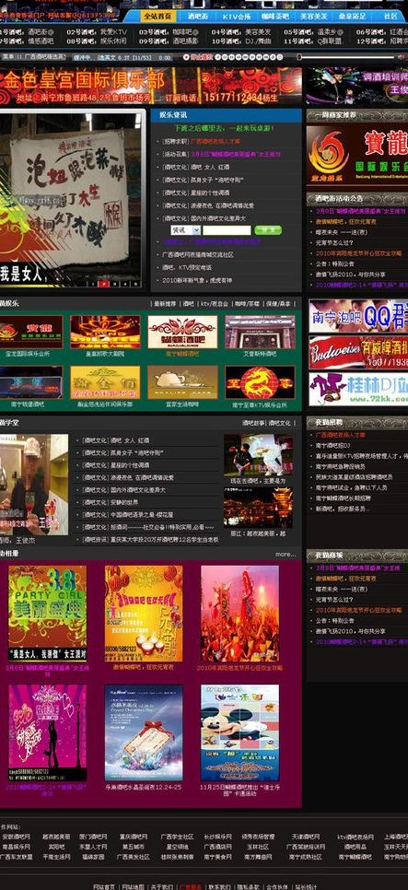Image resolution: width=408 pixels, height=890 pixels.
Task: Go to the 咖啡茶吧 tab
Action: 277,17
